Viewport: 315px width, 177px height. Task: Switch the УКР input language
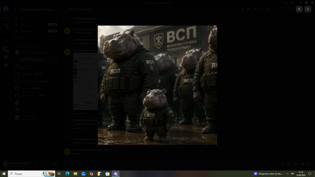pos(292,174)
